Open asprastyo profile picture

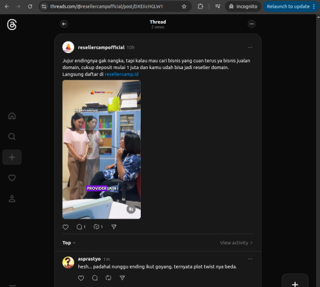(68, 263)
